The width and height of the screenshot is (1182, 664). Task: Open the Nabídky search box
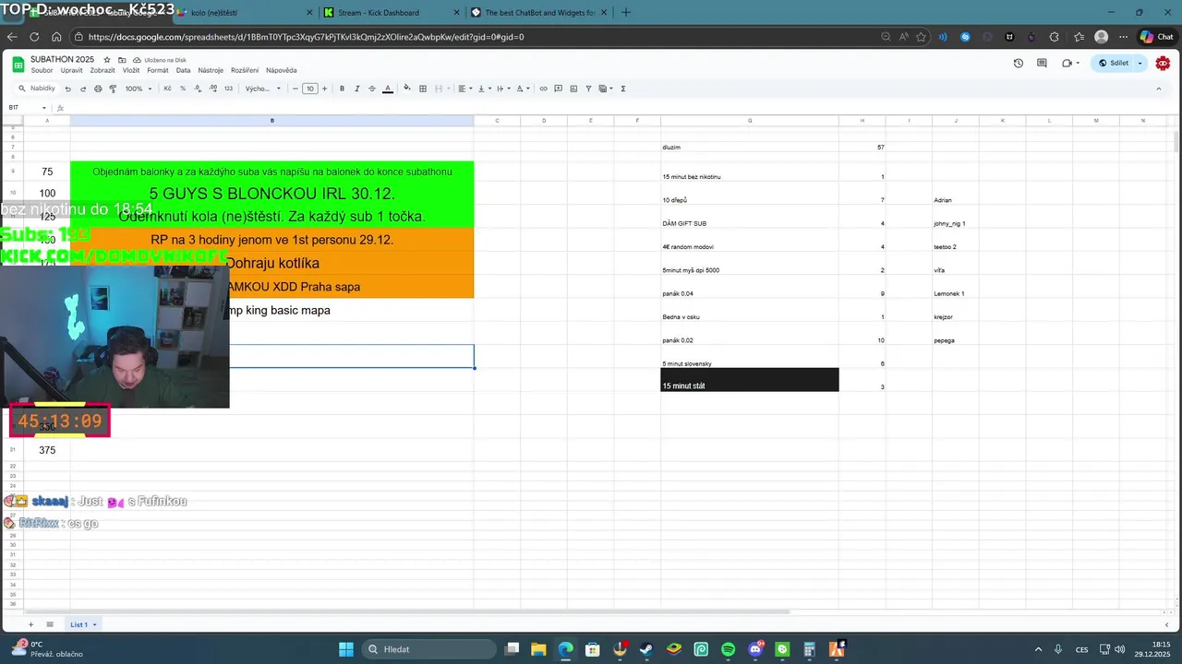37,89
